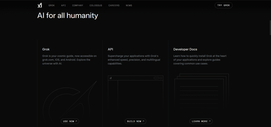Click the Grok card title
The height and width of the screenshot is (127, 271).
(46, 49)
